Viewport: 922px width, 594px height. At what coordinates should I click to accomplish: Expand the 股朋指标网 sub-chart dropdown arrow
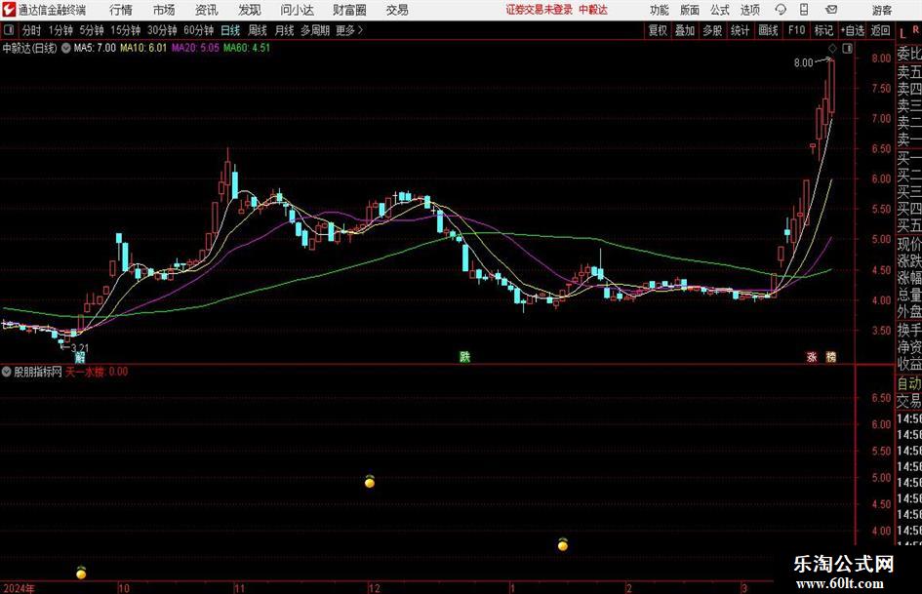point(7,372)
